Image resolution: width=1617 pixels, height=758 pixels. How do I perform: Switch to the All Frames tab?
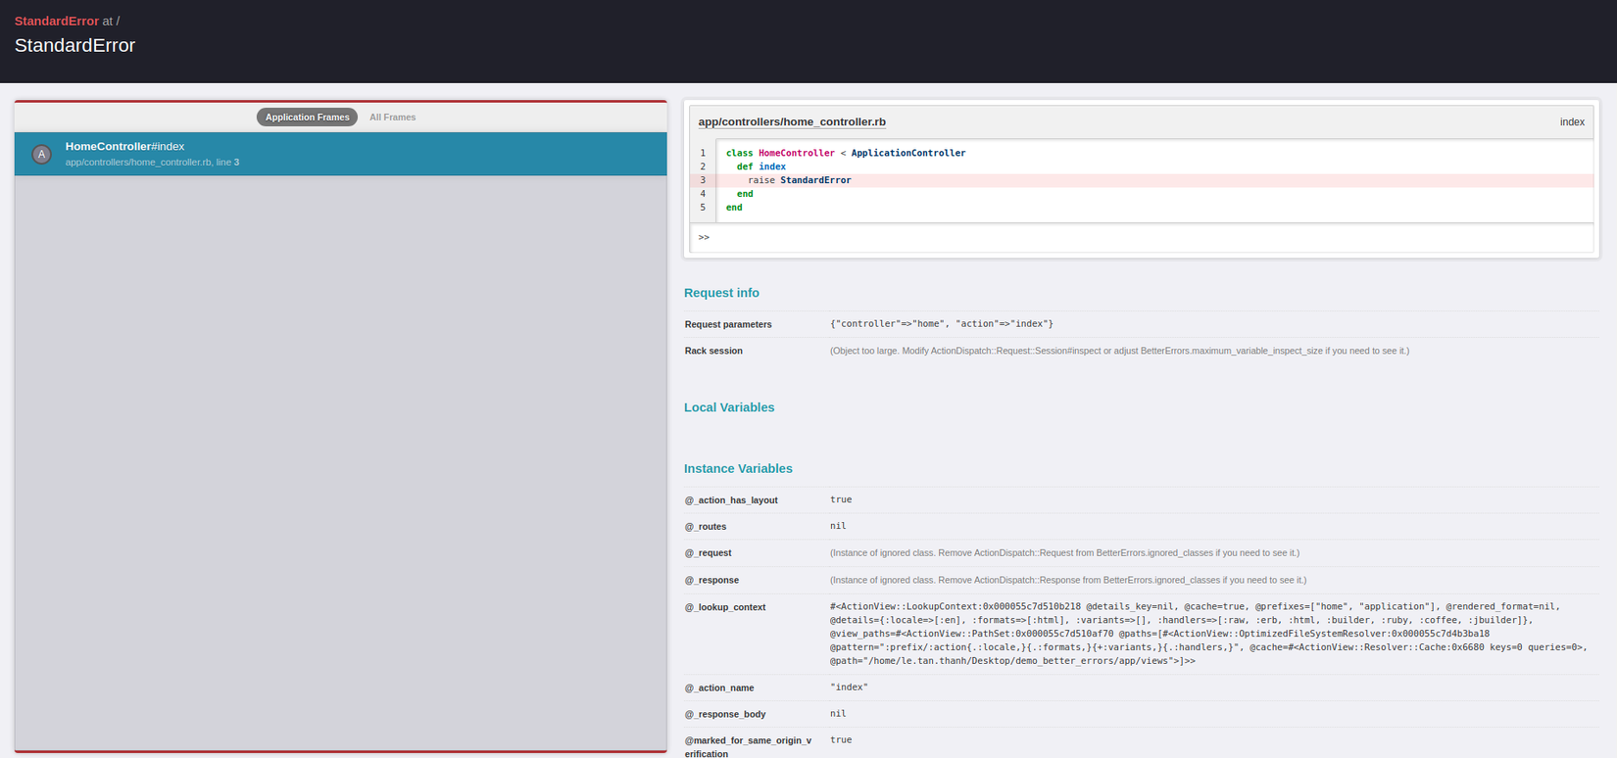pos(392,118)
